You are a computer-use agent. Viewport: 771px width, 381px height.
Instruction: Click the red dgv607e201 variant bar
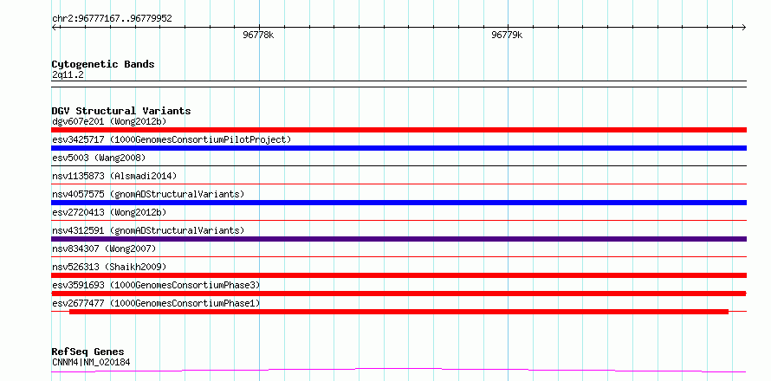[398, 130]
